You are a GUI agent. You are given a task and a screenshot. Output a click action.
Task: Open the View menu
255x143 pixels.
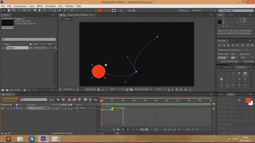pos(61,6)
